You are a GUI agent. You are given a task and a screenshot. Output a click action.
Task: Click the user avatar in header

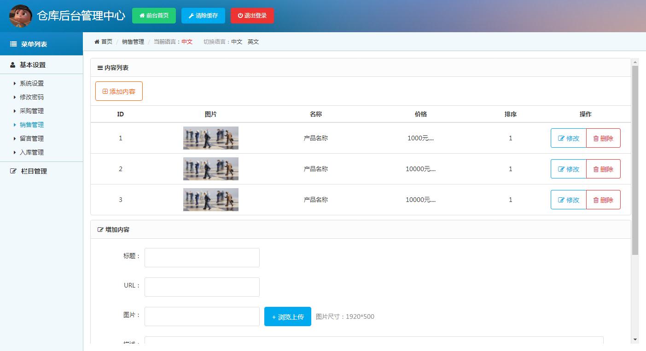point(21,16)
